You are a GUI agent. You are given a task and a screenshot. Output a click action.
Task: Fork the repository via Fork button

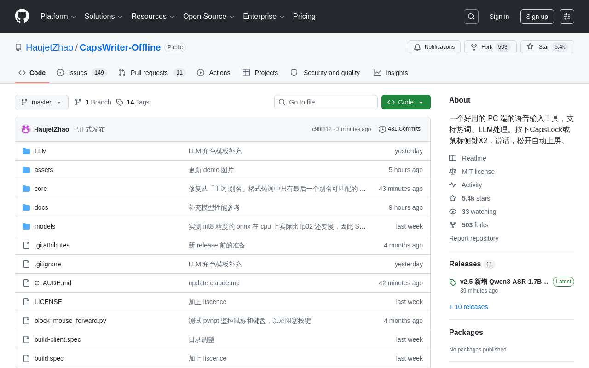click(x=490, y=47)
